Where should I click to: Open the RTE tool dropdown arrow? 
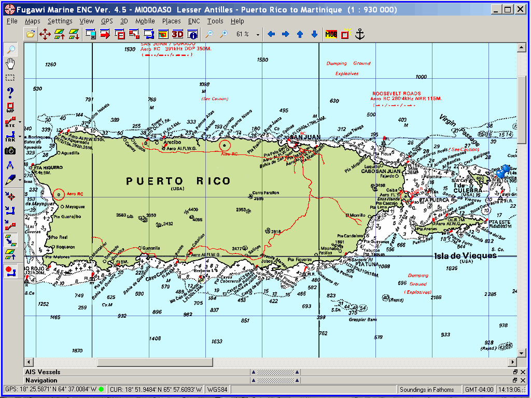click(20, 122)
